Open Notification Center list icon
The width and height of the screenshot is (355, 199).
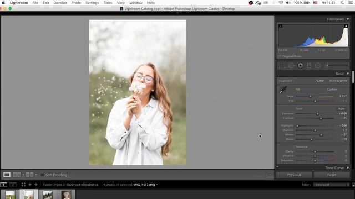pos(351,3)
